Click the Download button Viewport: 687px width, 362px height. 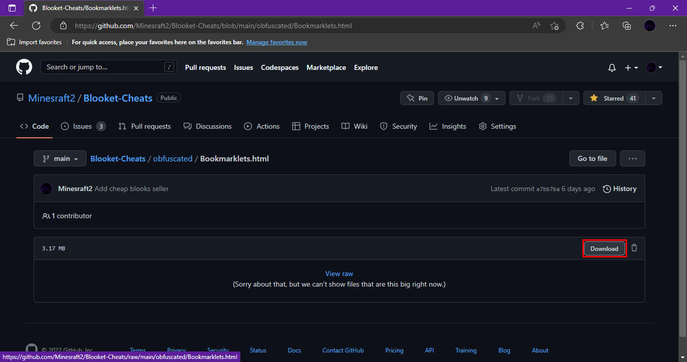[605, 248]
